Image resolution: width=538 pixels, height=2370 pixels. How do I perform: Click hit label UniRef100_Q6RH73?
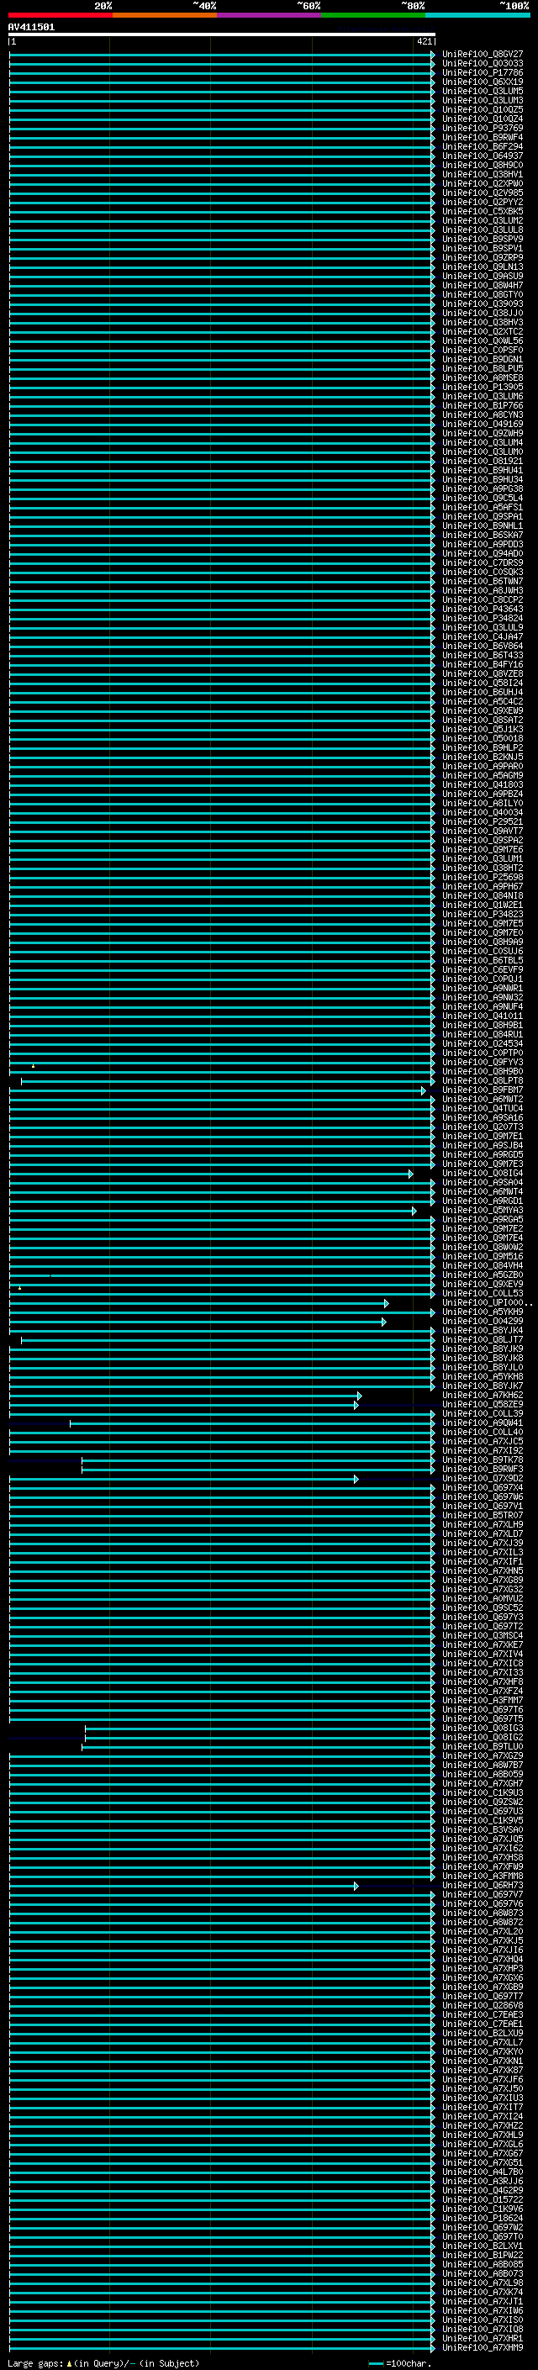click(x=483, y=1885)
